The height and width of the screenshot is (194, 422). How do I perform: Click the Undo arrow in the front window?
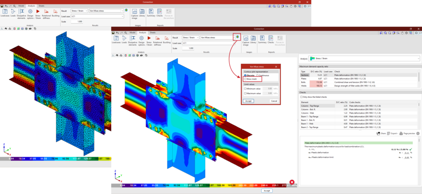pos(117,33)
